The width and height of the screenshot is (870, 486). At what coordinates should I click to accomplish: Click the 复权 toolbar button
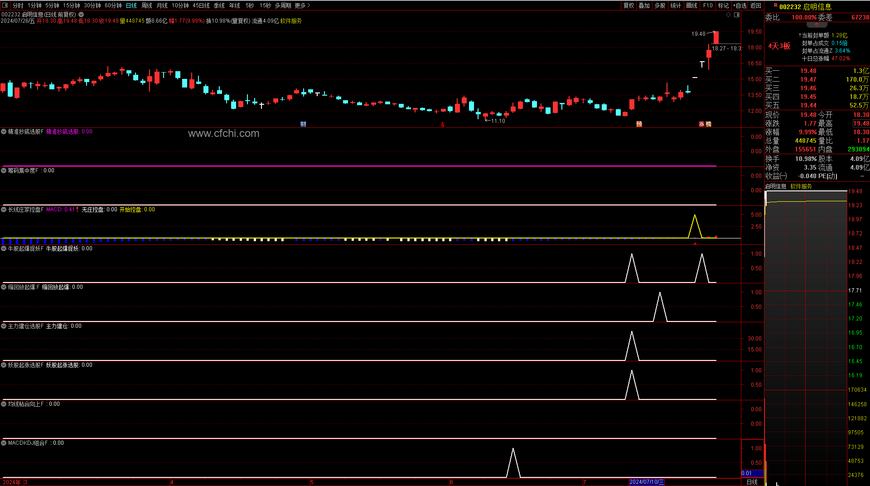pyautogui.click(x=629, y=5)
